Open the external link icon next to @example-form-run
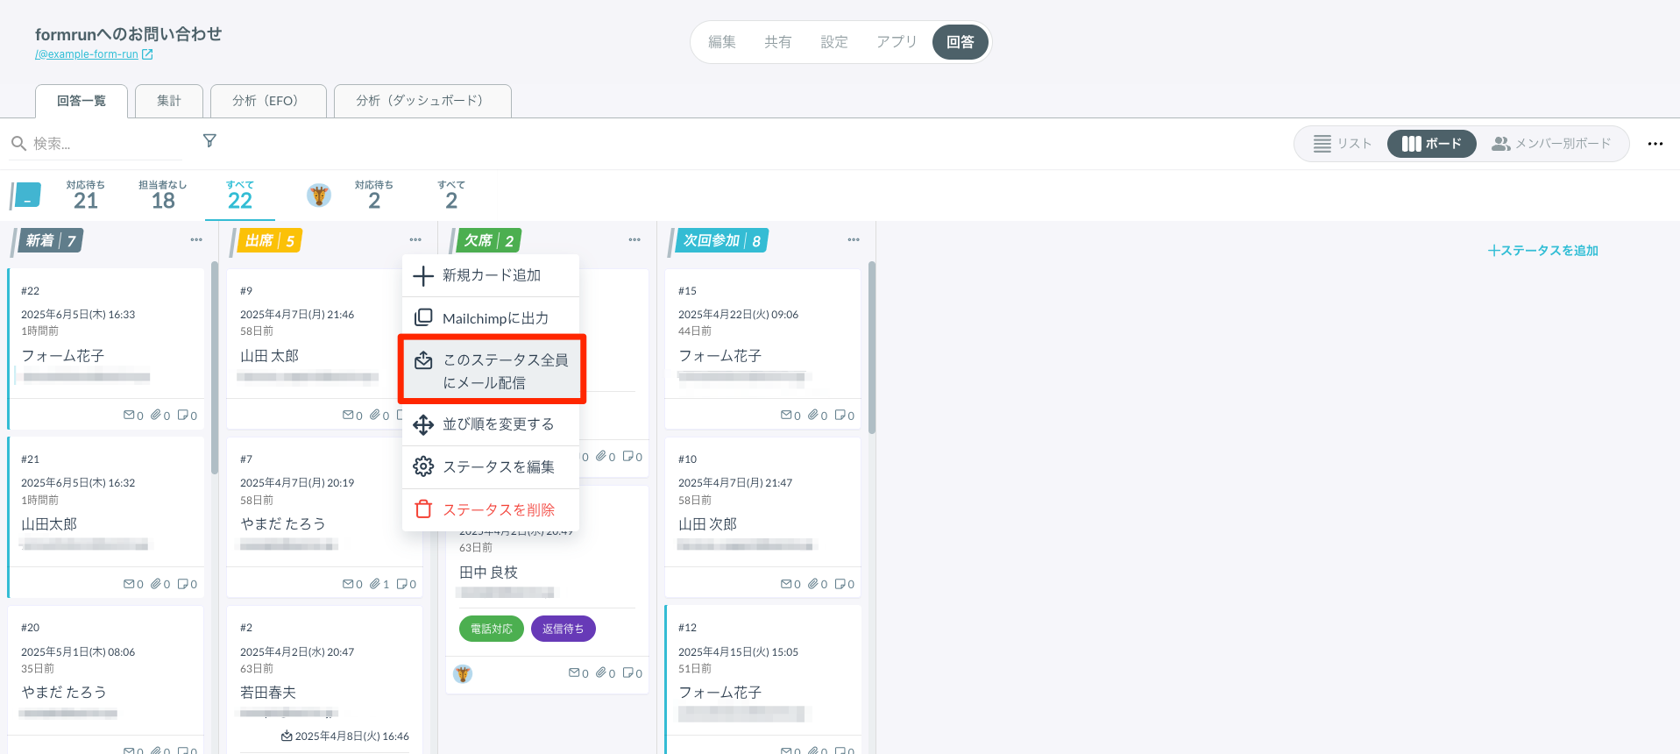Viewport: 1680px width, 754px height. [147, 54]
